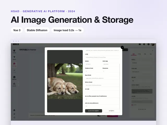The height and width of the screenshot is (125, 167).
Task: Open the bar chart statistics sidebar icon
Action: 14,84
